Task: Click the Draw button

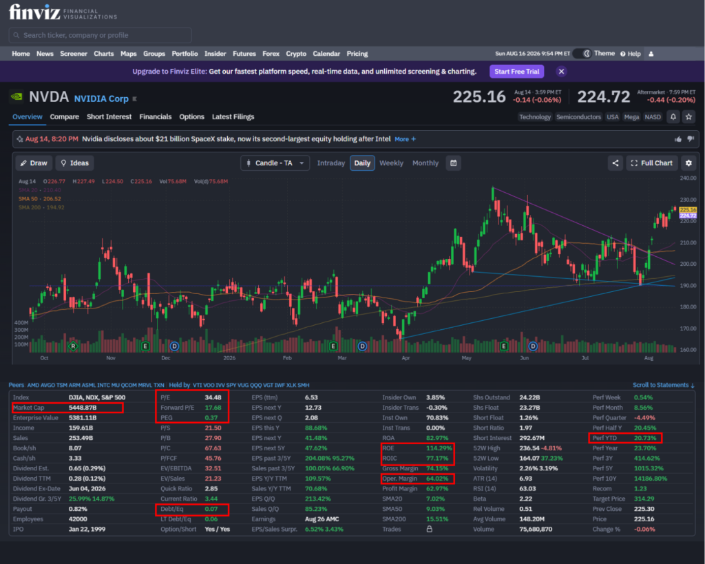Action: pos(34,163)
